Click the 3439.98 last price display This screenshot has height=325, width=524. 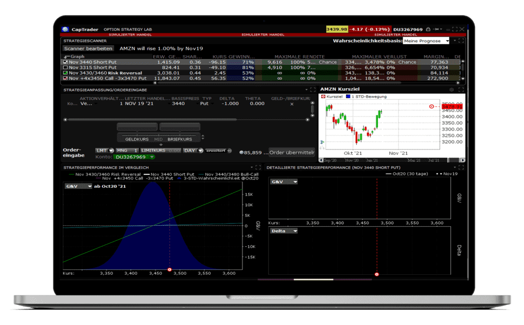[x=337, y=29]
